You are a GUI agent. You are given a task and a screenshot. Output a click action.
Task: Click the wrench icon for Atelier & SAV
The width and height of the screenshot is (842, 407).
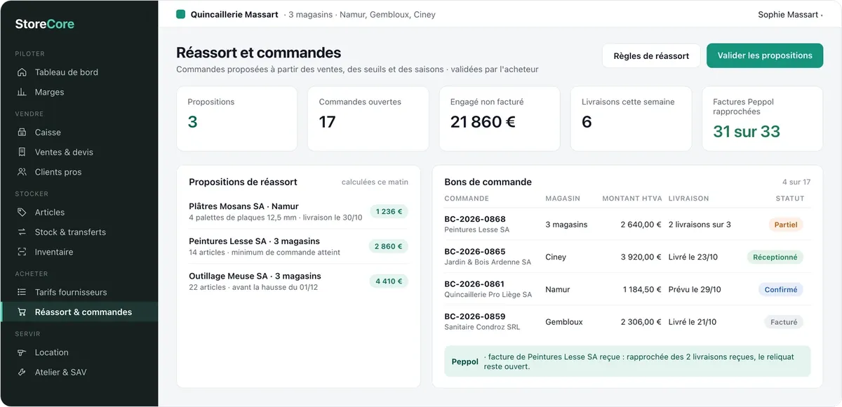click(x=22, y=373)
